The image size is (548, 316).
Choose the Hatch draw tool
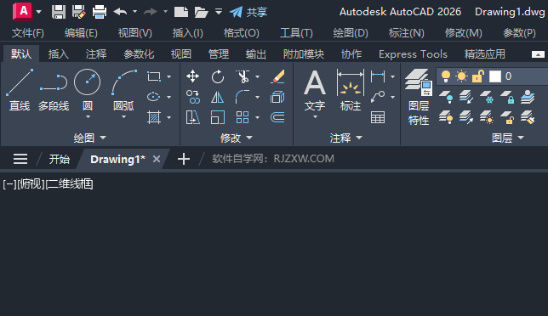point(154,117)
